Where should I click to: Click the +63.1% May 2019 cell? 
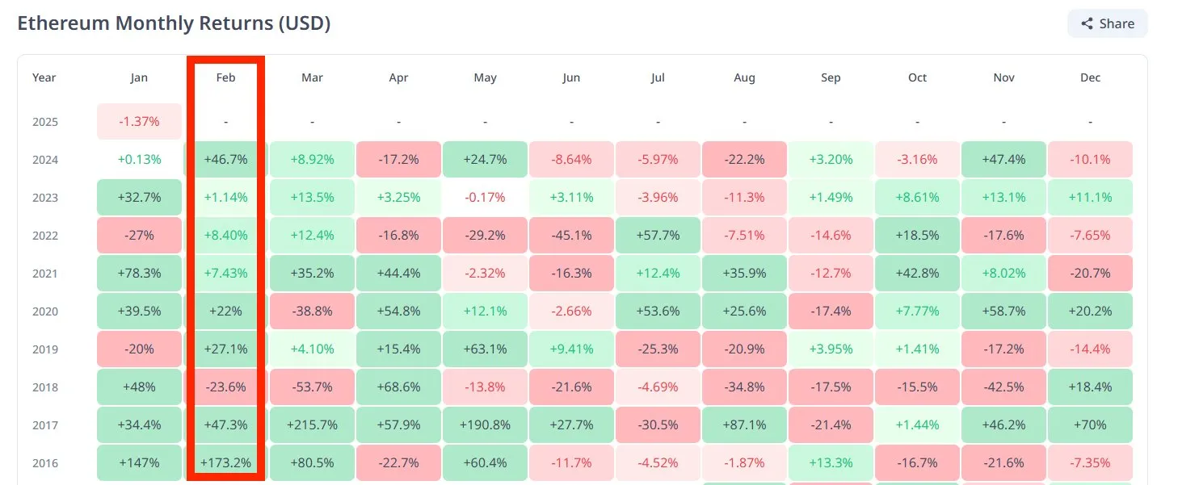tap(485, 349)
